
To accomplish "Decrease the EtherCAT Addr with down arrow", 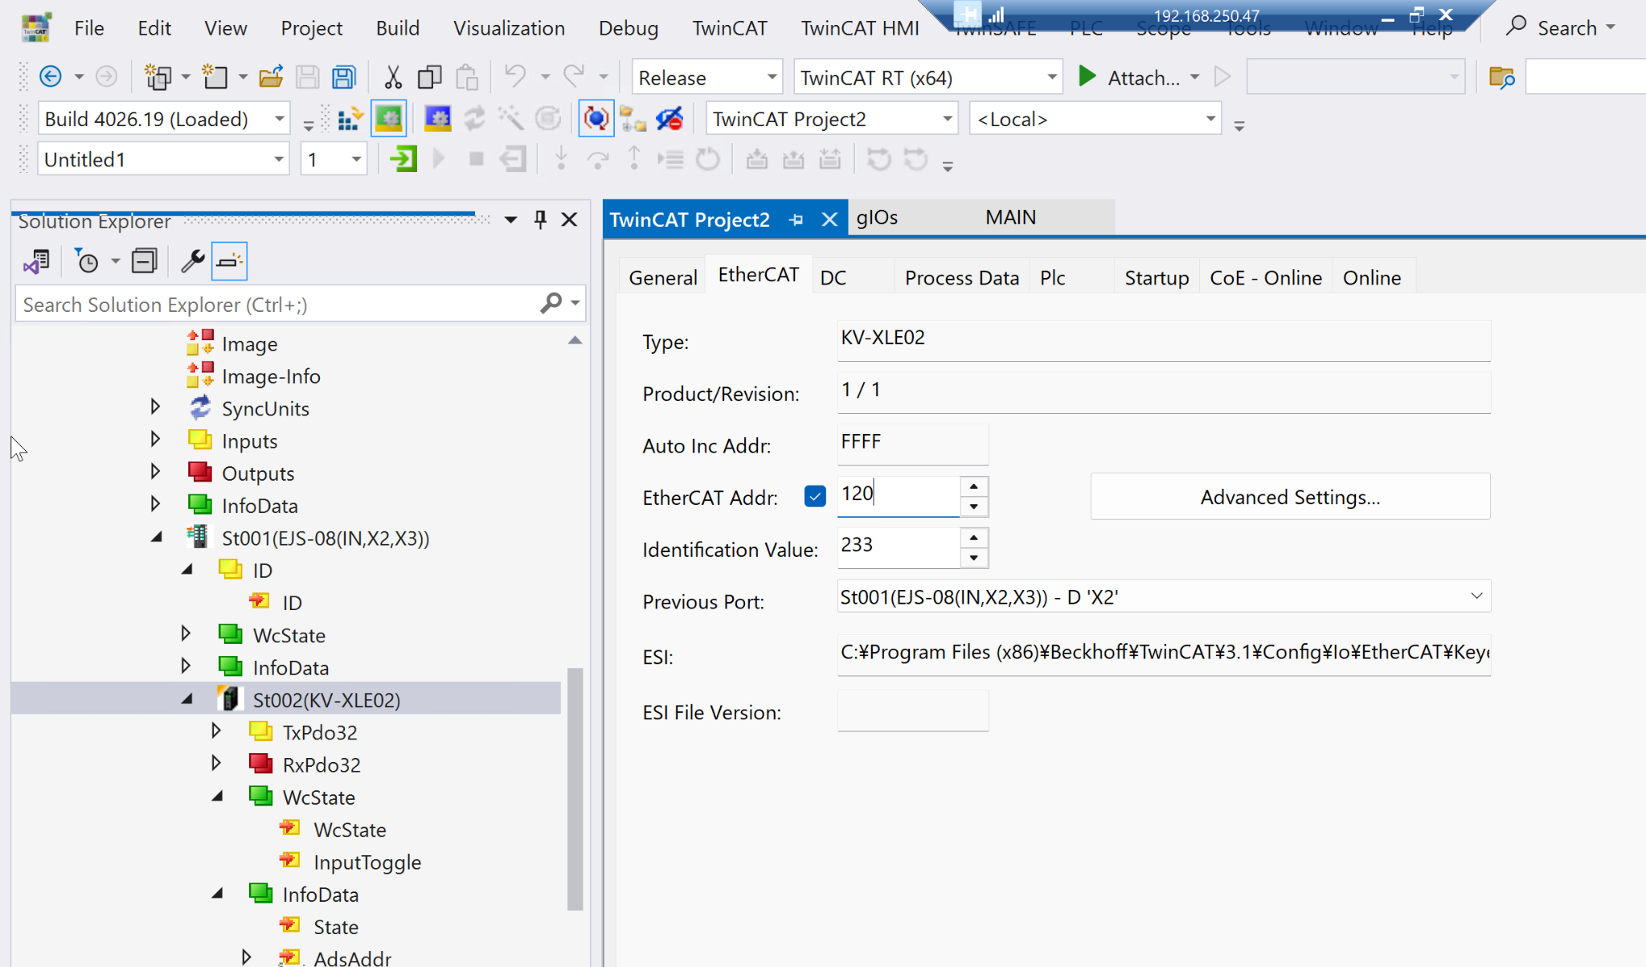I will (973, 507).
